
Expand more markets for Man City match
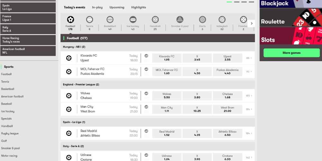(249, 109)
